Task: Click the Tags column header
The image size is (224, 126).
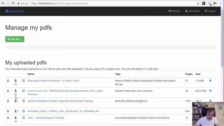Action: (x=118, y=74)
